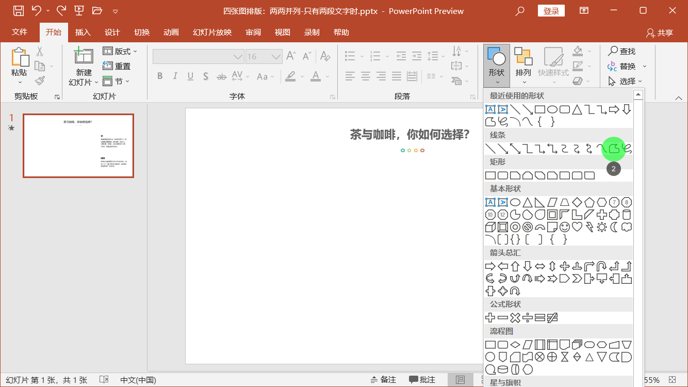Image resolution: width=688 pixels, height=387 pixels.
Task: Collapse the 形状 shapes dropdown button
Action: [497, 66]
